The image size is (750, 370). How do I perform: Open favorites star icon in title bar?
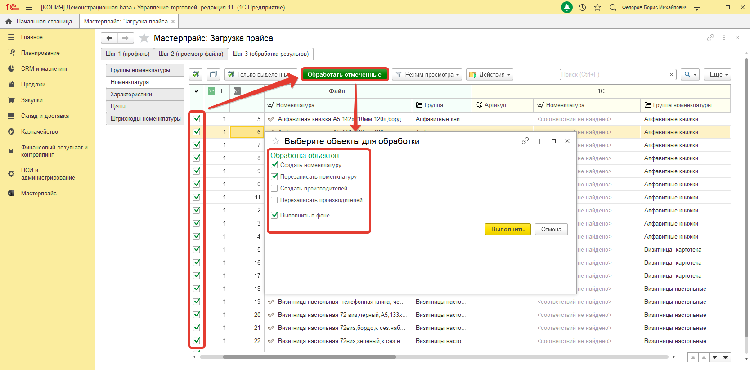point(597,8)
